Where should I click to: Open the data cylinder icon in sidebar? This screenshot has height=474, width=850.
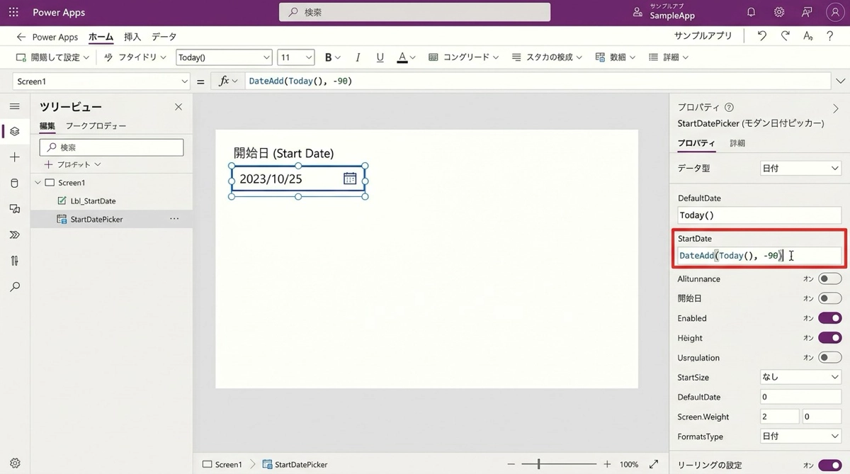[x=15, y=184]
